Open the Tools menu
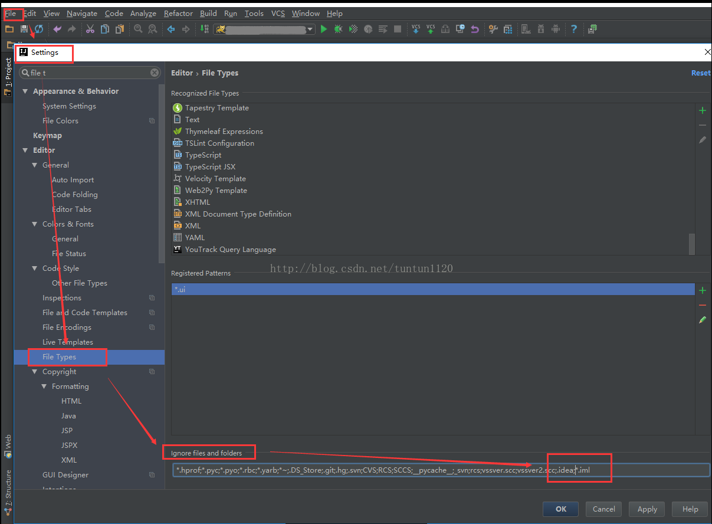Screen dimensions: 712x524 tap(254, 13)
